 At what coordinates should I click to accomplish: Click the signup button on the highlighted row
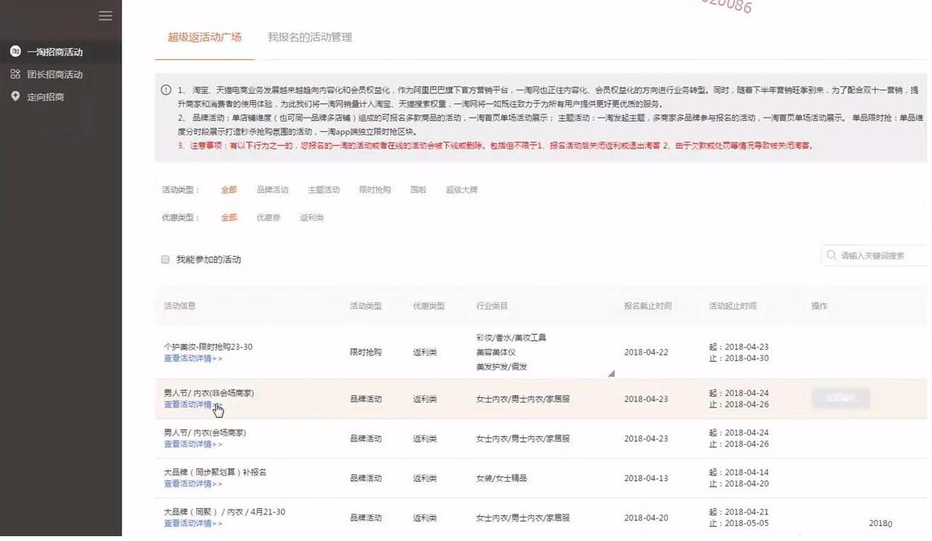coord(840,398)
